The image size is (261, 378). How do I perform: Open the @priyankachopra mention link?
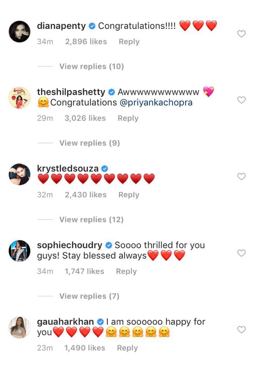[x=156, y=102]
